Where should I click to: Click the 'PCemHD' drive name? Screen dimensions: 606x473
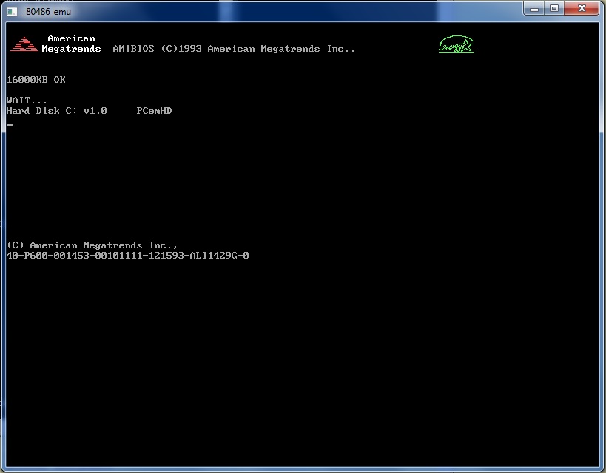click(154, 111)
